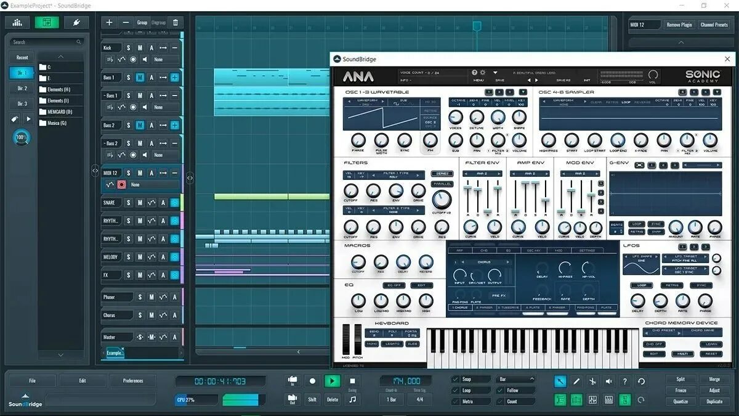Viewport: 739px width, 416px height.
Task: Click the Remove Plugin button at top right
Action: click(679, 25)
